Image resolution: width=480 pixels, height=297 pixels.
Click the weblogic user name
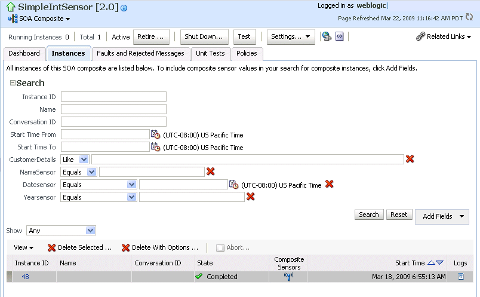(x=371, y=5)
